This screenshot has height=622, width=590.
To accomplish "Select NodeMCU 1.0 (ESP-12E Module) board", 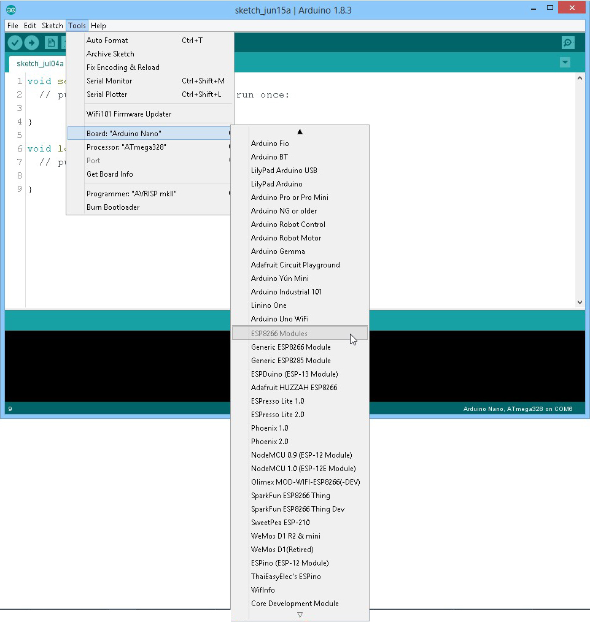I will (x=303, y=469).
